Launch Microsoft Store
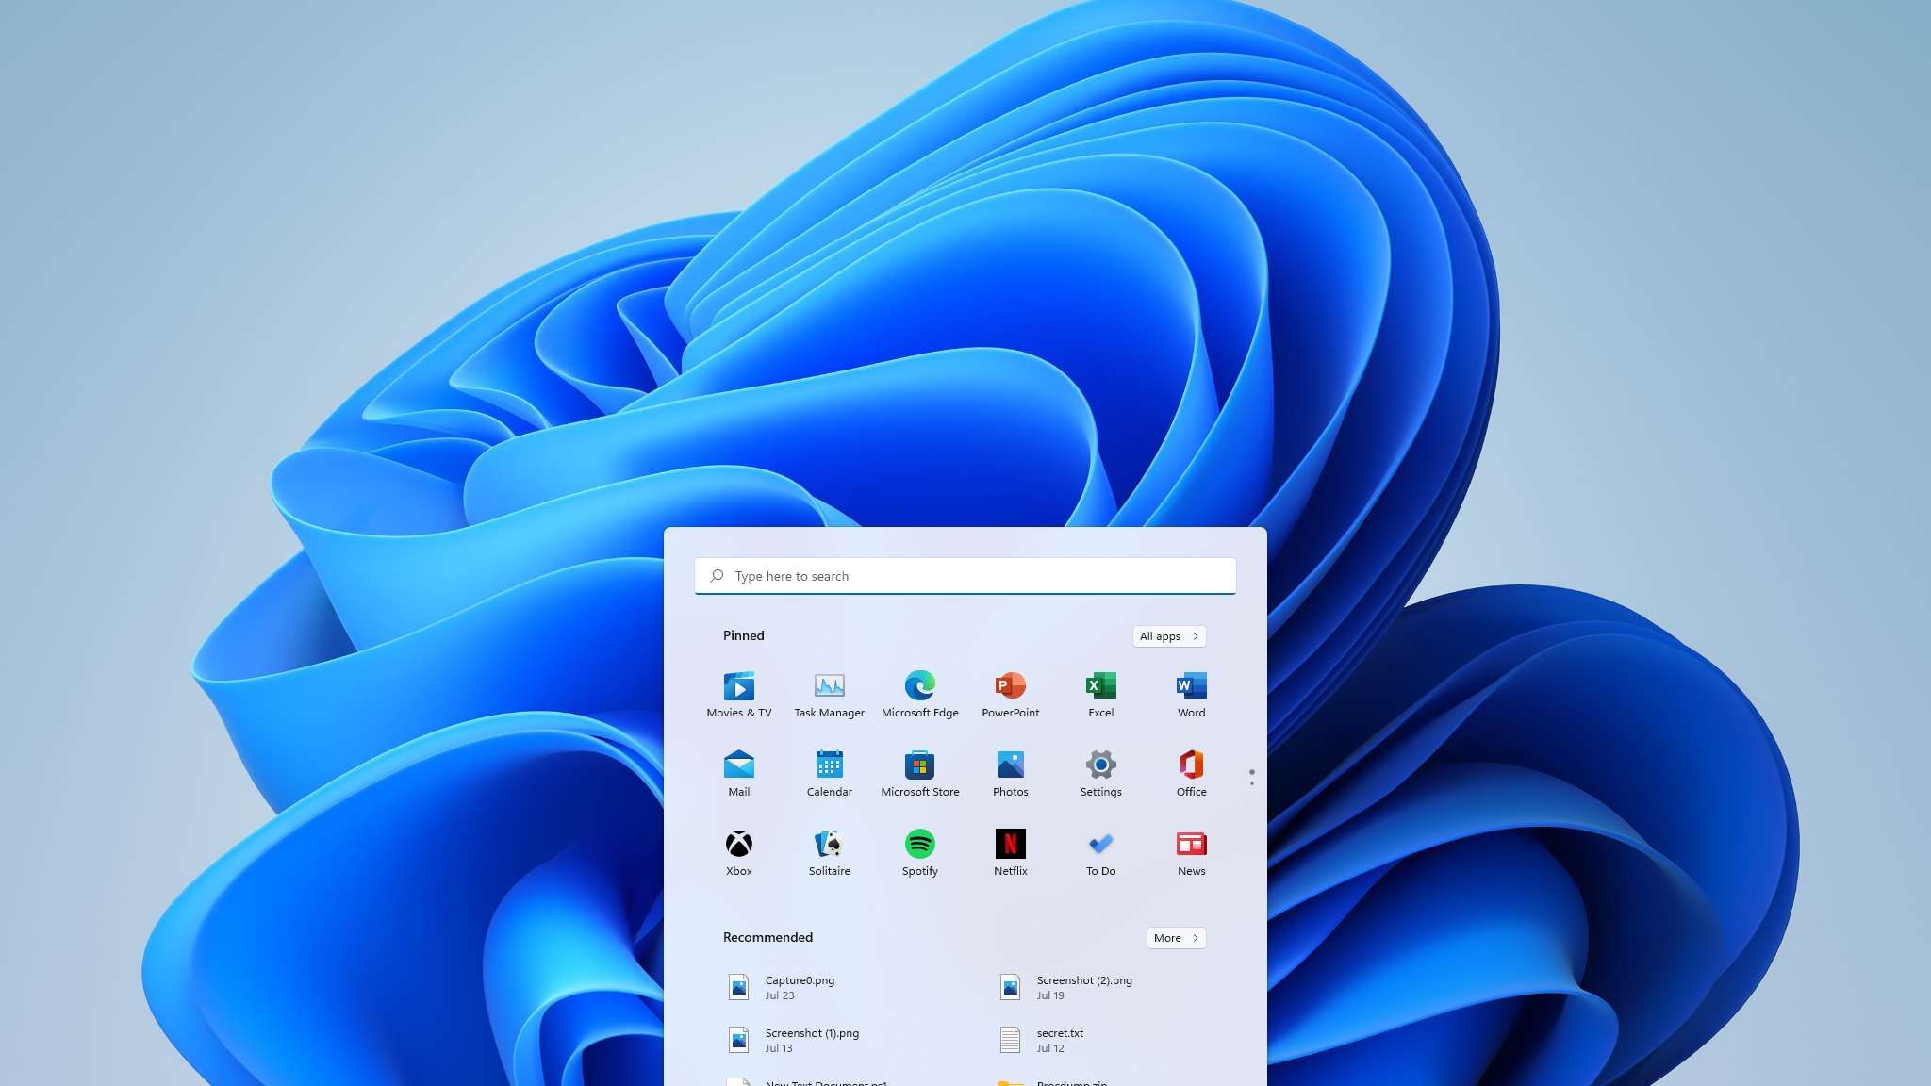1931x1086 pixels. pos(919,774)
